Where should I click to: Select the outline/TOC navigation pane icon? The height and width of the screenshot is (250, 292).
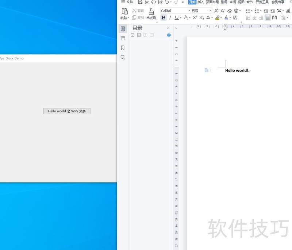(123, 29)
